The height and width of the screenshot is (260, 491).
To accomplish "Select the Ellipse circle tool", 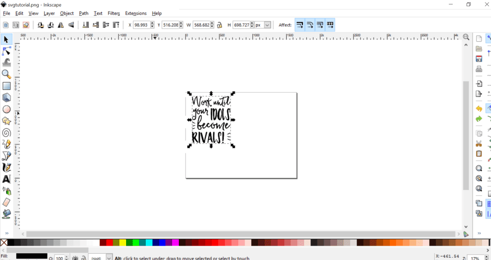I will pos(6,109).
